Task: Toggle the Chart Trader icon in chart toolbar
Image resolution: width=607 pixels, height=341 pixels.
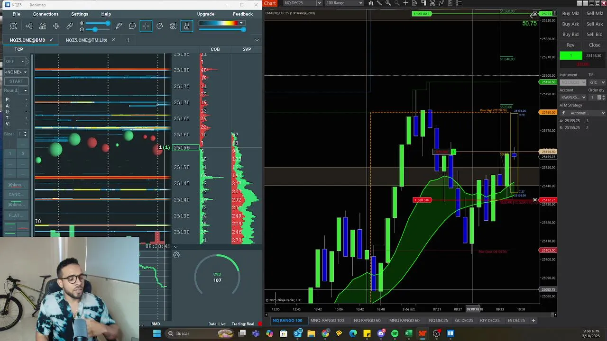Action: tap(423, 3)
